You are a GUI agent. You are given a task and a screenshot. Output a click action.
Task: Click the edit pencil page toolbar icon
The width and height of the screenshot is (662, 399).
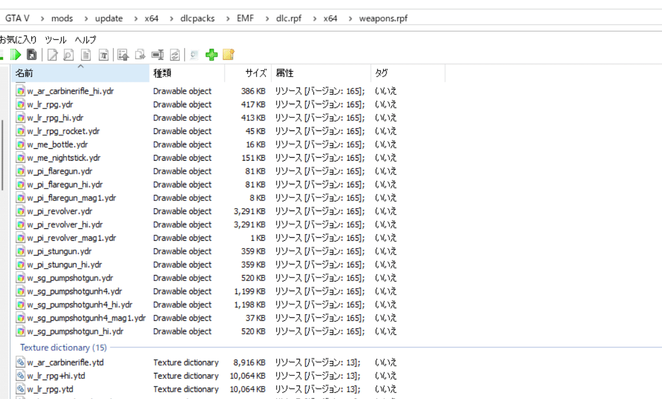(x=52, y=55)
